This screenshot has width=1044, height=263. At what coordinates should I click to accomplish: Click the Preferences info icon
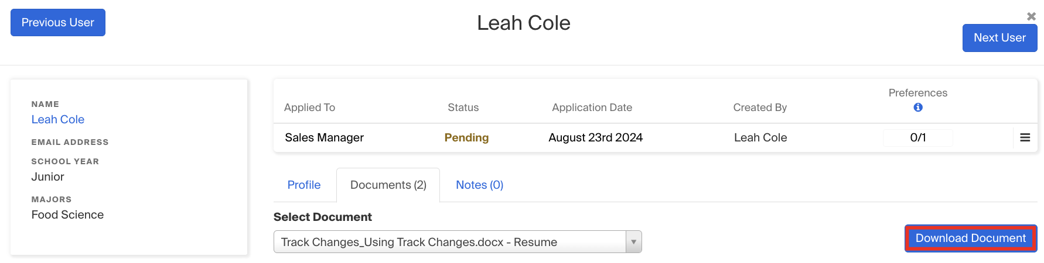coord(917,108)
